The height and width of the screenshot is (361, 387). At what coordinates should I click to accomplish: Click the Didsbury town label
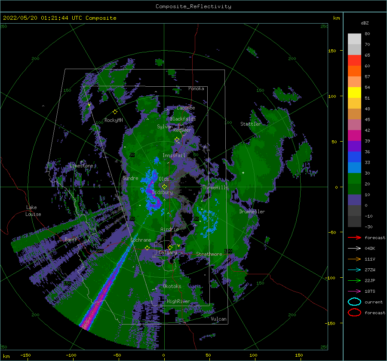[162, 192]
